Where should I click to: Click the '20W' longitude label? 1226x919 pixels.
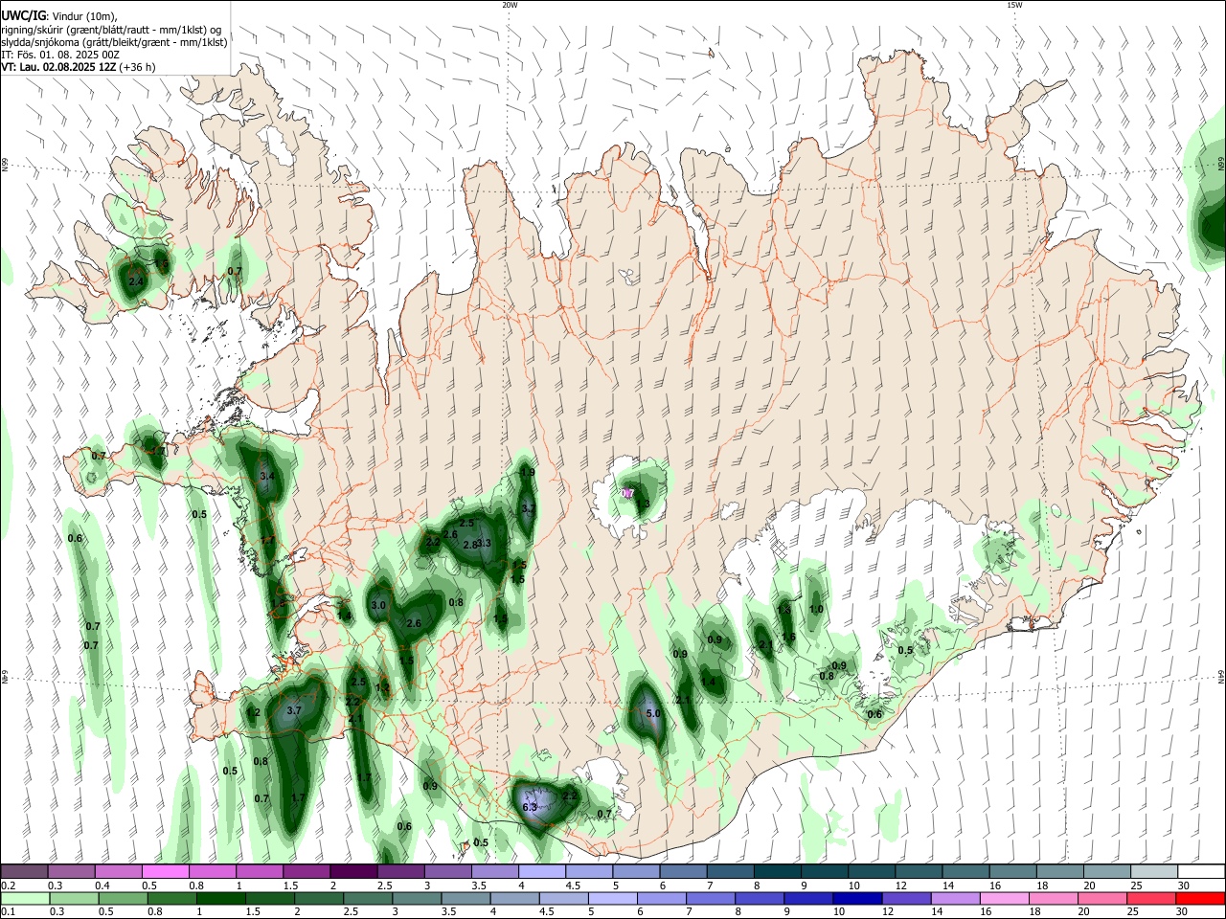510,5
